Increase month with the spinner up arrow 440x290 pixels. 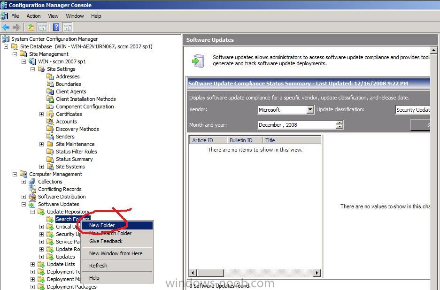(340, 122)
